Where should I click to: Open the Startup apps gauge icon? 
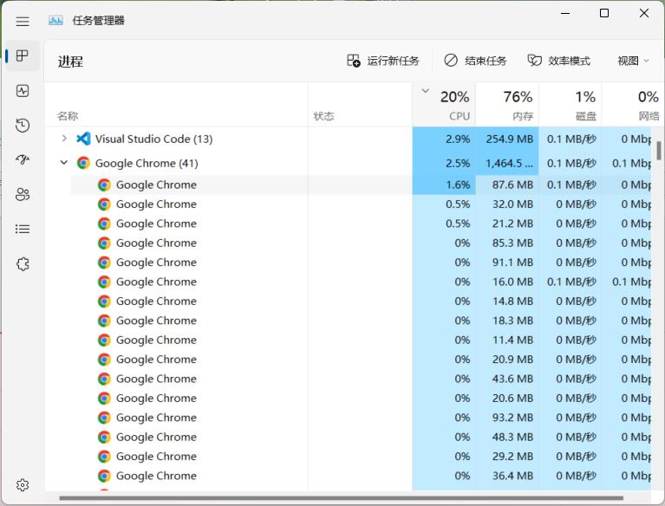point(23,159)
